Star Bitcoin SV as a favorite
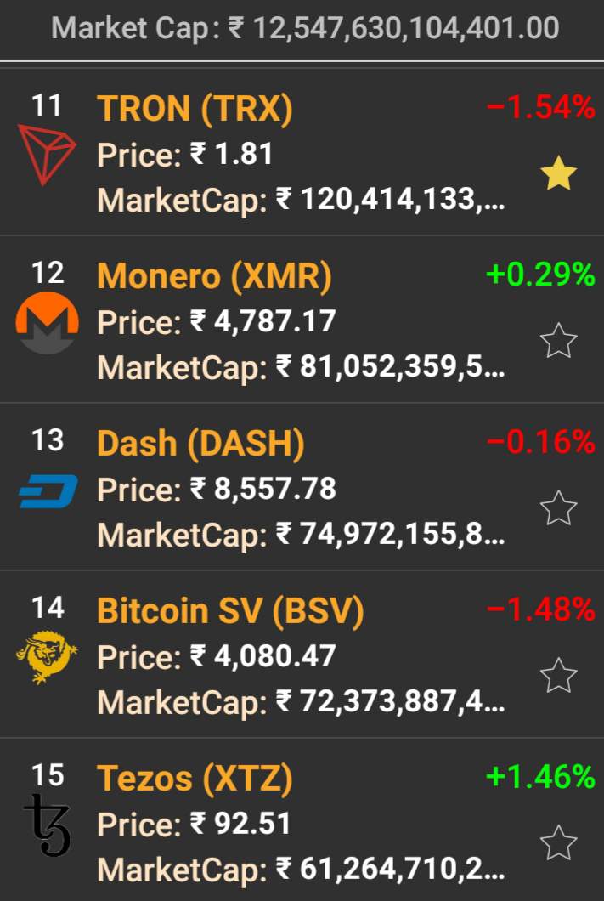 (x=558, y=676)
